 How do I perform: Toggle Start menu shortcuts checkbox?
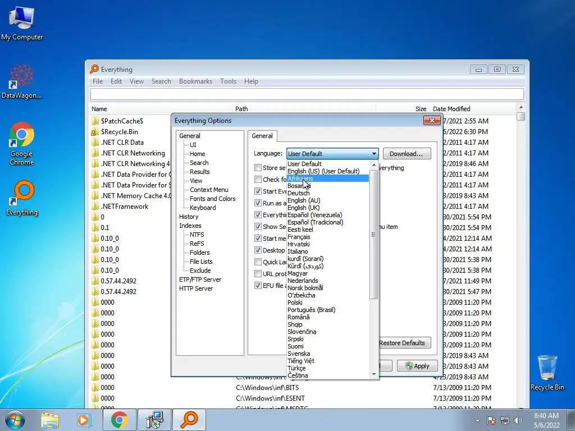[258, 238]
